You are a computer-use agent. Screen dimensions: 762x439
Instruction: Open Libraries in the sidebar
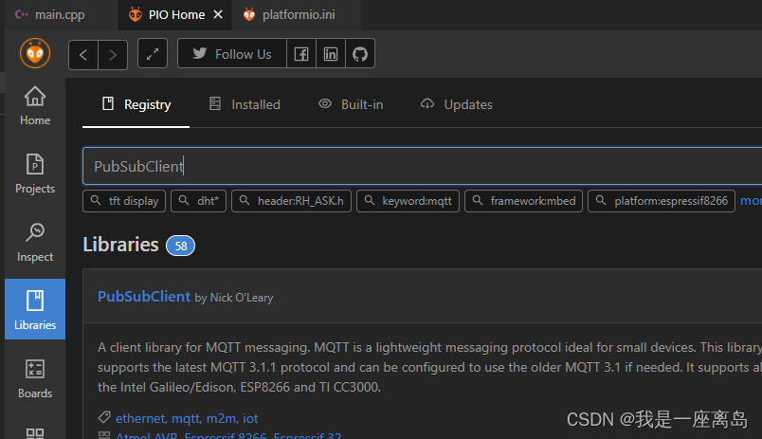click(35, 309)
